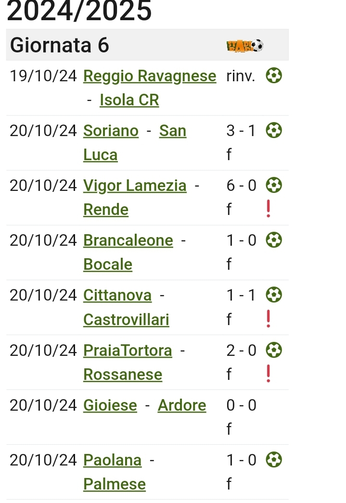Open soccer ball icon for Vigor Lamezia match

click(x=274, y=186)
